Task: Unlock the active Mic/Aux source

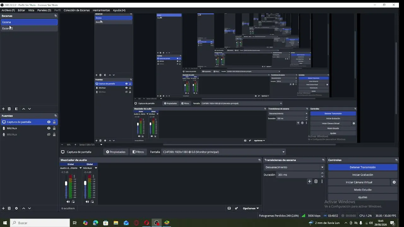Action: (54, 128)
